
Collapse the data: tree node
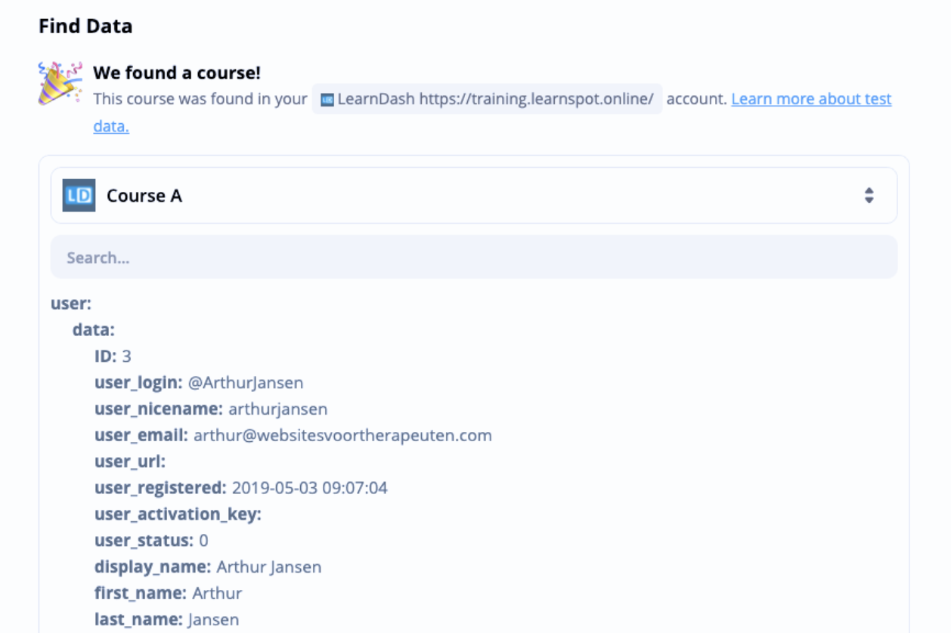[94, 330]
